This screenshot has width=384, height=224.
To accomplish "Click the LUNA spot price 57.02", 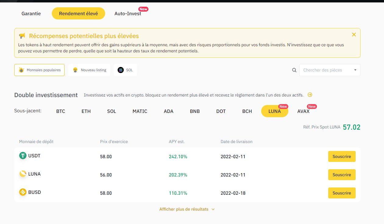I will tap(351, 127).
